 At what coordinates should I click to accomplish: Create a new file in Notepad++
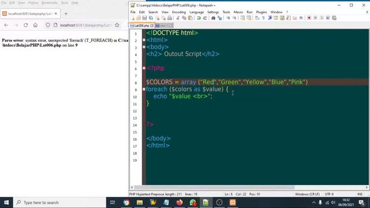pyautogui.click(x=132, y=18)
